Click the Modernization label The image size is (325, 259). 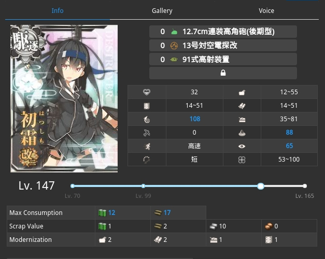pos(31,240)
